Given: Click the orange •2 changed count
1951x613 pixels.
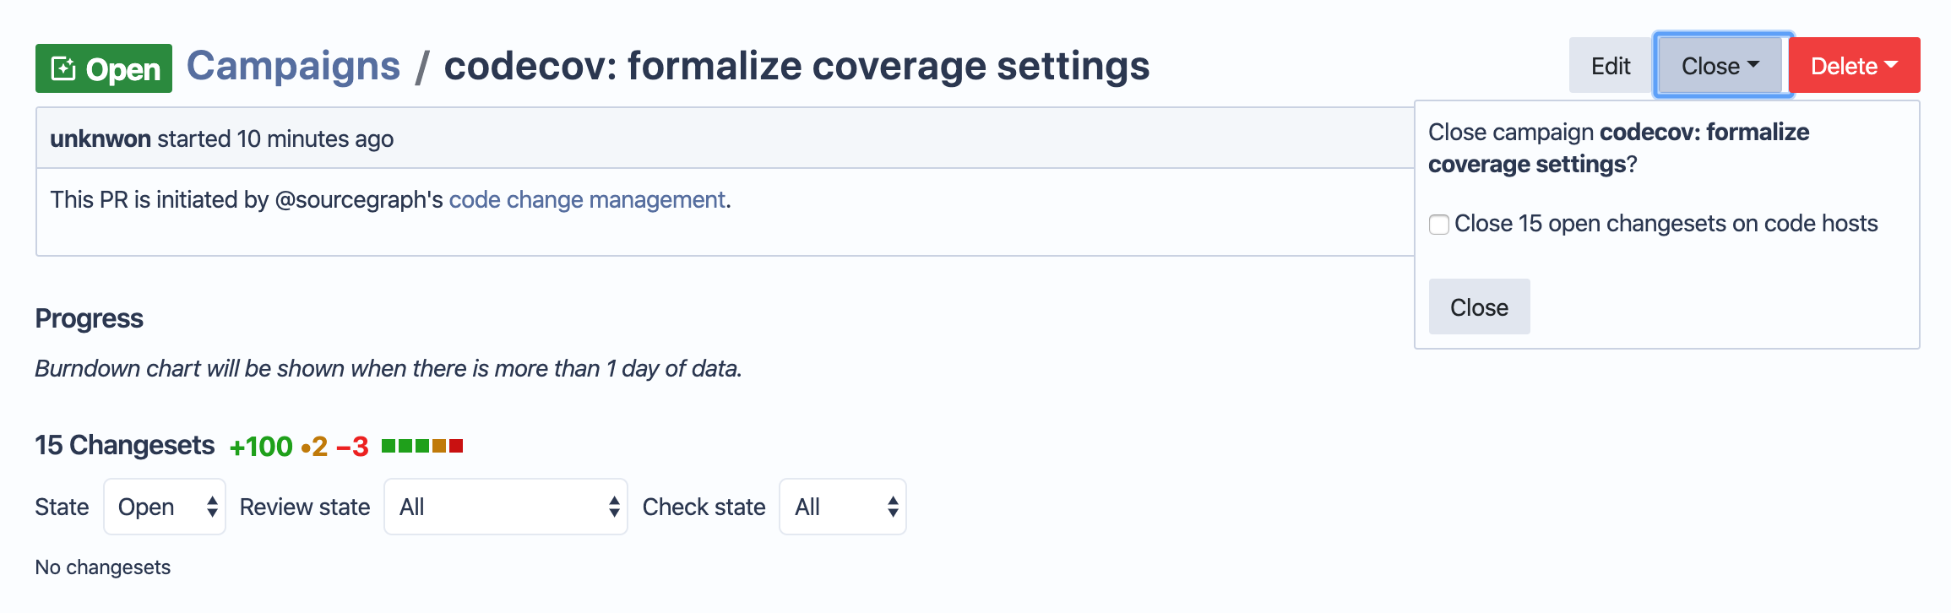Looking at the screenshot, I should click(314, 447).
